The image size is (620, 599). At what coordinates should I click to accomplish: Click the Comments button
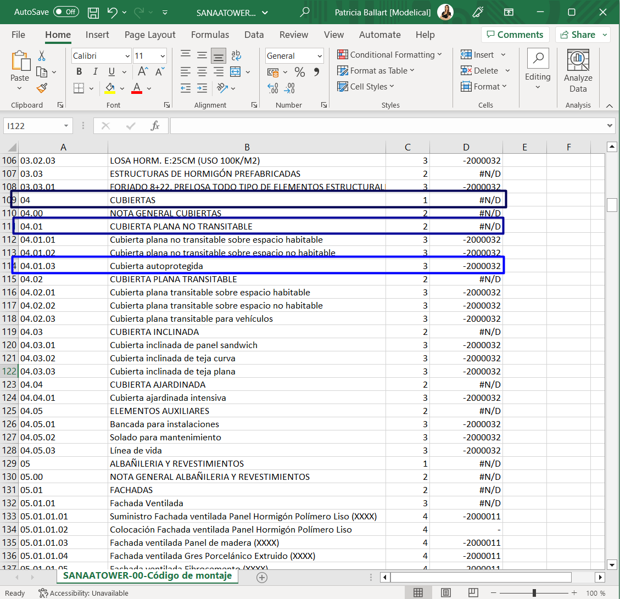coord(515,35)
